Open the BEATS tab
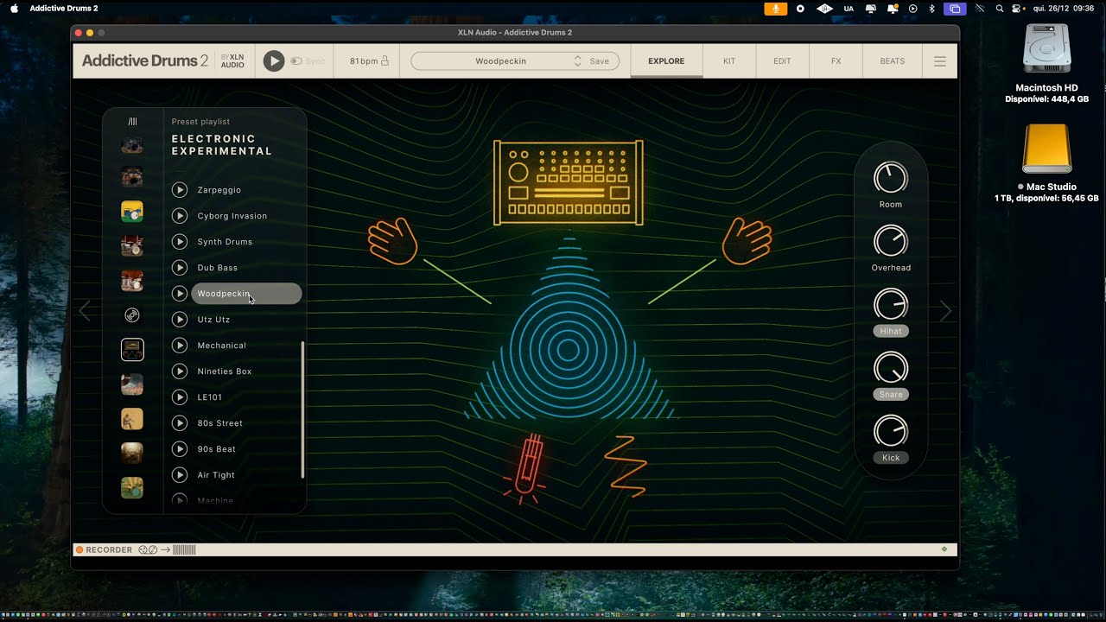This screenshot has height=622, width=1106. click(x=893, y=61)
